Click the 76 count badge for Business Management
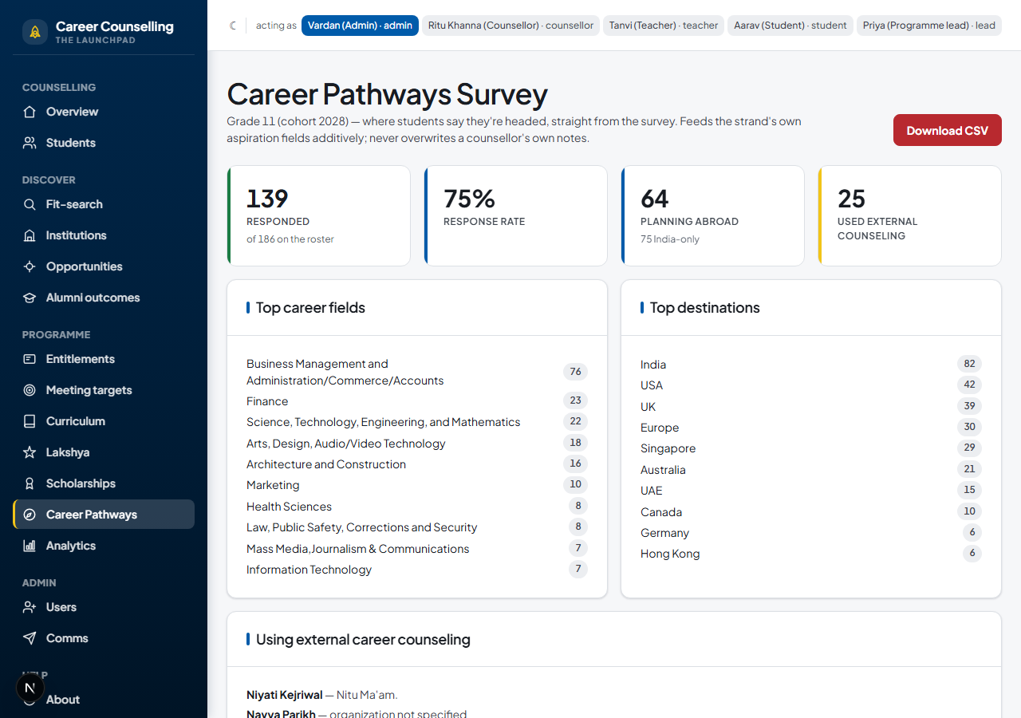 pos(575,372)
